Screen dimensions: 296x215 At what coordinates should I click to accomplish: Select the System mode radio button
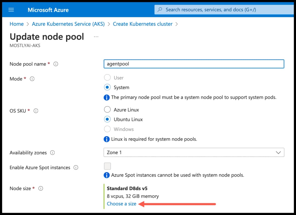[x=107, y=87]
